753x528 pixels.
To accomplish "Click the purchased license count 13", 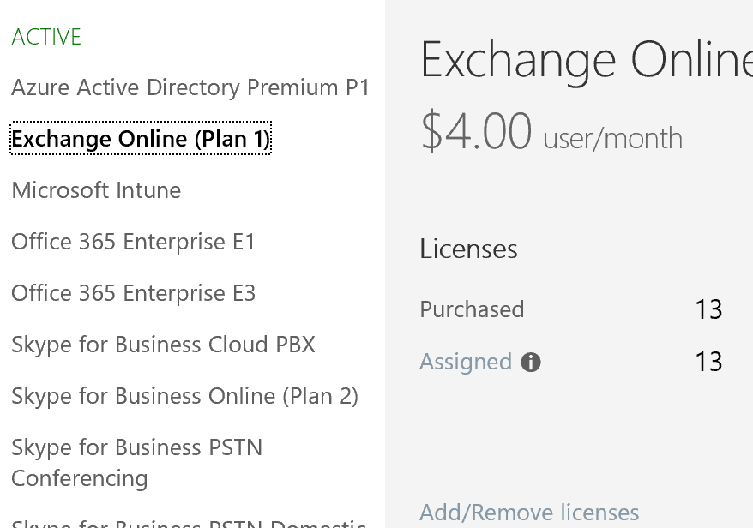I will [708, 309].
